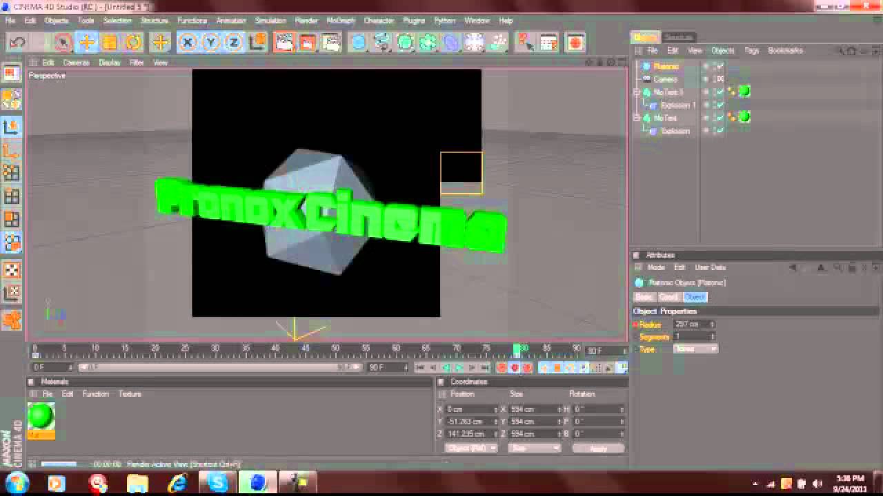The width and height of the screenshot is (883, 496).
Task: Select the Live Selection tool
Action: pos(63,43)
